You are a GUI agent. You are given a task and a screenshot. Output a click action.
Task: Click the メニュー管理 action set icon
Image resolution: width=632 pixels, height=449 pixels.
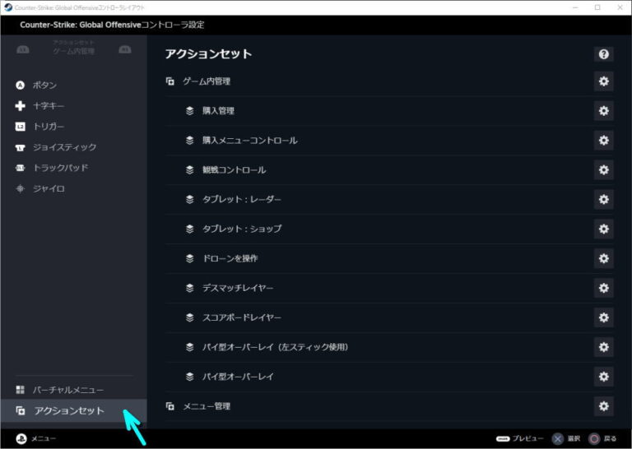170,406
